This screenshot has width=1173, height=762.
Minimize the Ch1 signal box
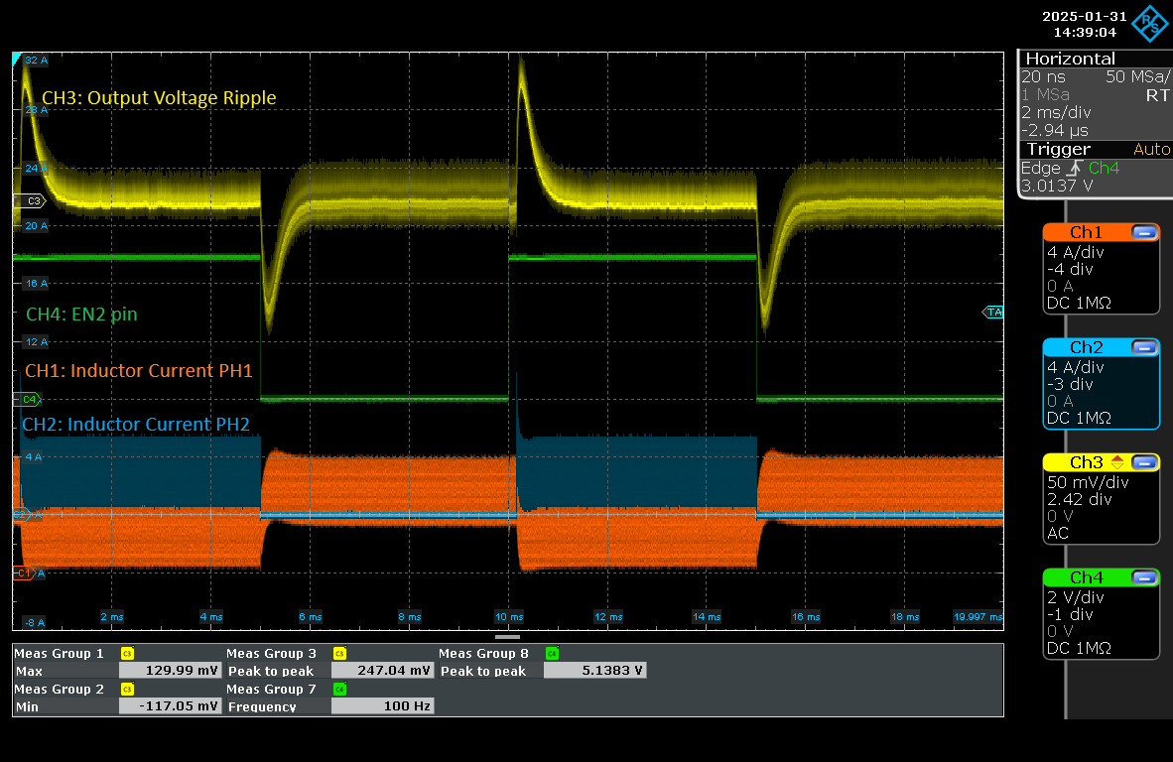pos(1144,232)
